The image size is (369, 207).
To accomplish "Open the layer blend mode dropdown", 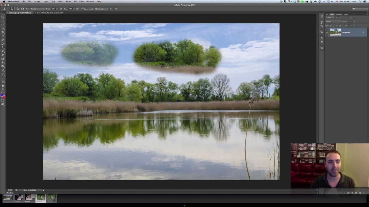I will point(333,22).
